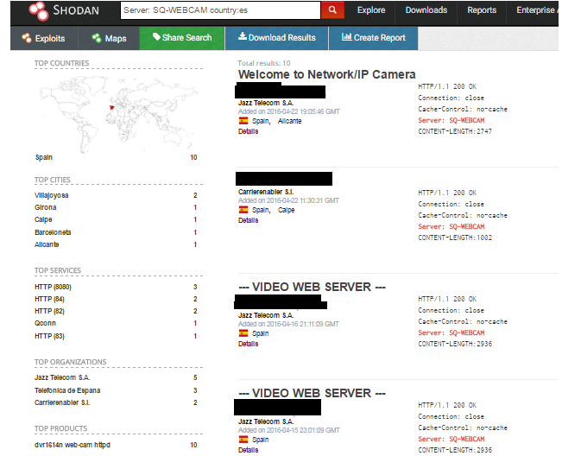
Task: Click Alicante city link in first result
Action: pos(289,121)
